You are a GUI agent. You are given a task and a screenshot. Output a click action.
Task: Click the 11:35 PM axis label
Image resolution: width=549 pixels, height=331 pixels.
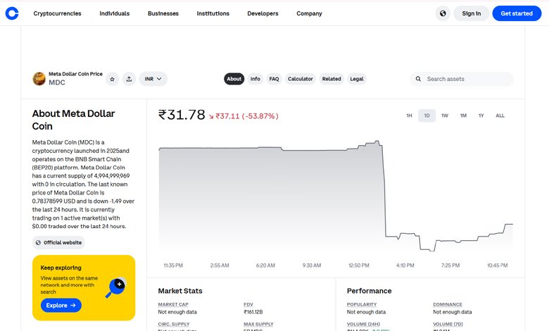[173, 266]
